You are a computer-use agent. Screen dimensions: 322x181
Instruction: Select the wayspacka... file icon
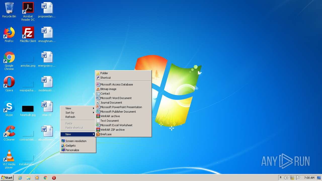[28, 85]
